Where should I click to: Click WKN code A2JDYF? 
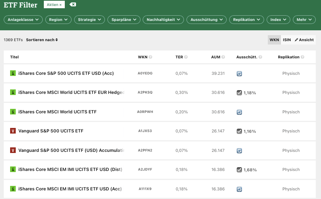[x=145, y=169]
